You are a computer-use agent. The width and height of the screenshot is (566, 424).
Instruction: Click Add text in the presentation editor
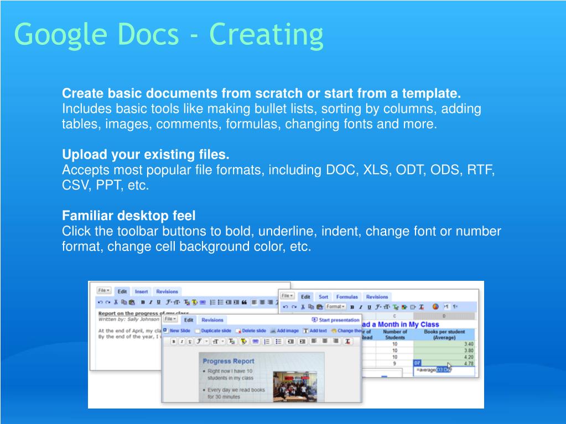coord(315,331)
